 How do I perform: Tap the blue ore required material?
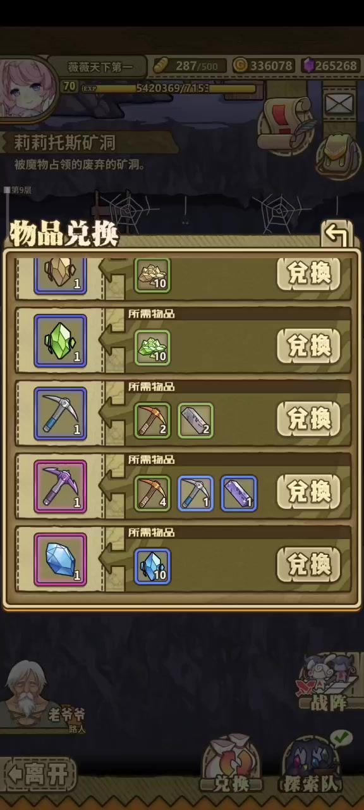pyautogui.click(x=152, y=566)
